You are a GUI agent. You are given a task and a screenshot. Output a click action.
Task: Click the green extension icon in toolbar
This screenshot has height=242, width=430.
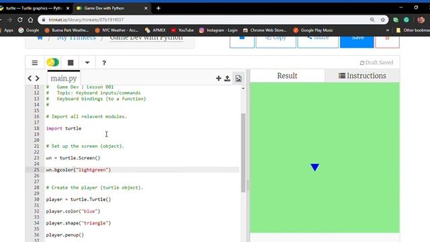(396, 19)
